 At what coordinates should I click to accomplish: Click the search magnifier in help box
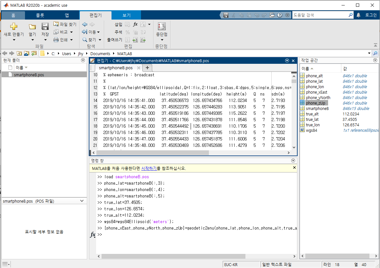[x=351, y=15]
